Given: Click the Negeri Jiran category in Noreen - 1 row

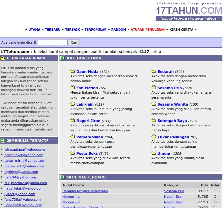Looking at the screenshot, I should tap(174, 197).
